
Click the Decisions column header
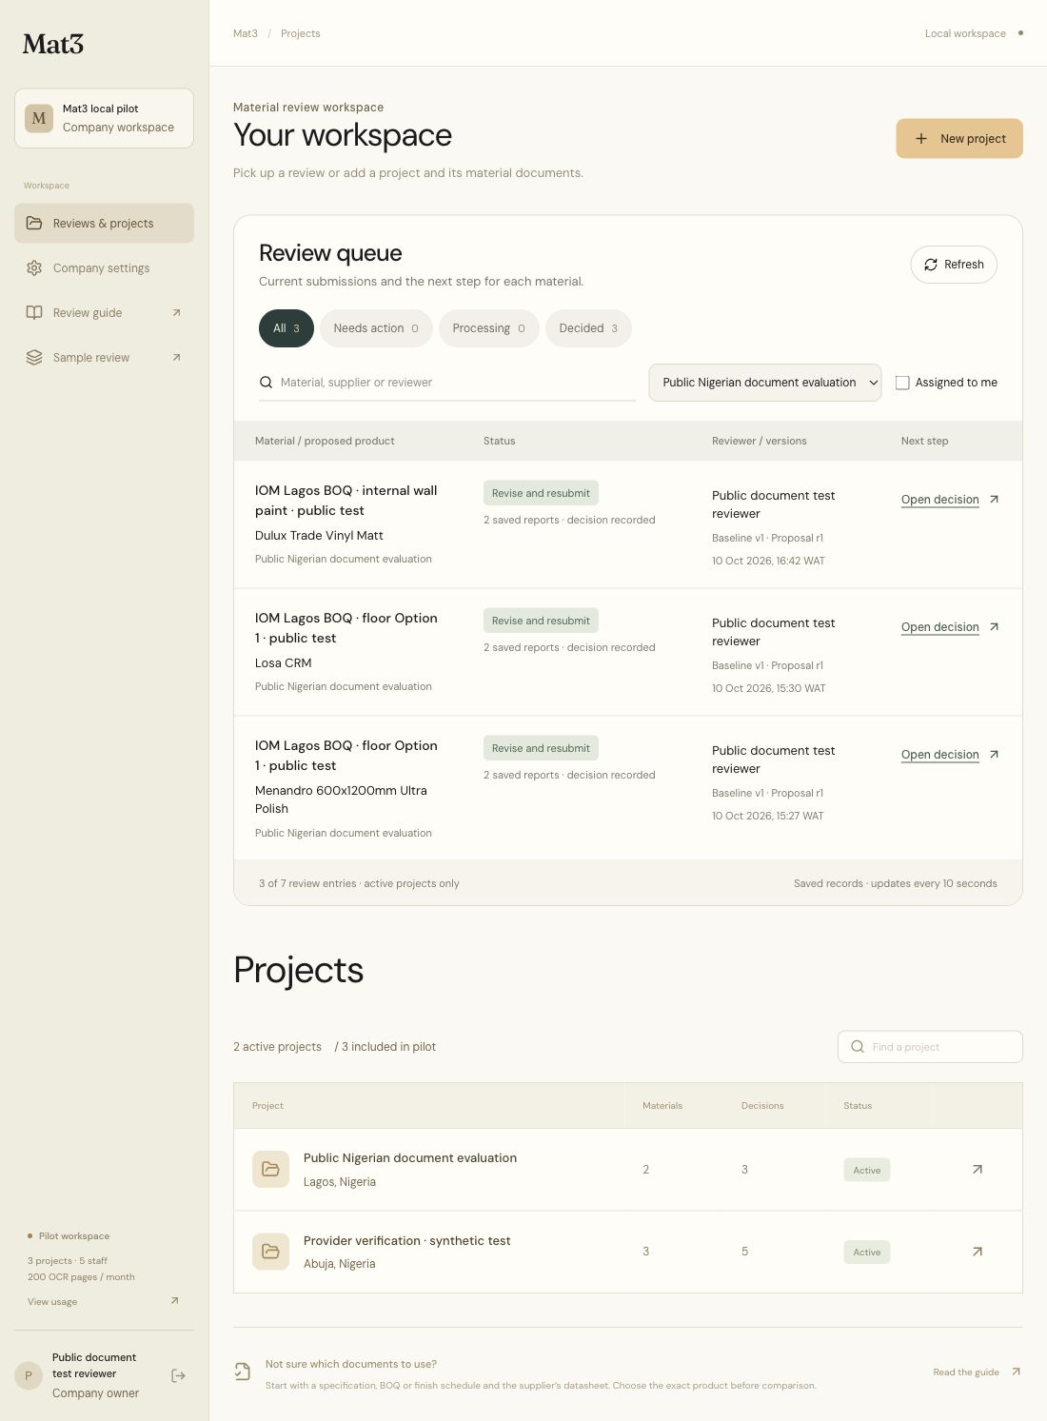(x=762, y=1105)
